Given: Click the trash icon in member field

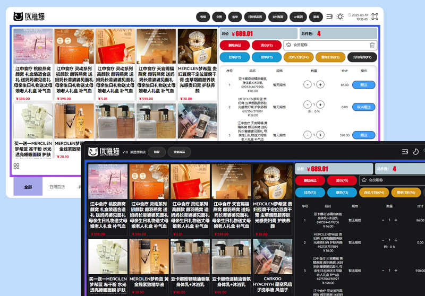Looking at the screenshot, I should pos(372,46).
